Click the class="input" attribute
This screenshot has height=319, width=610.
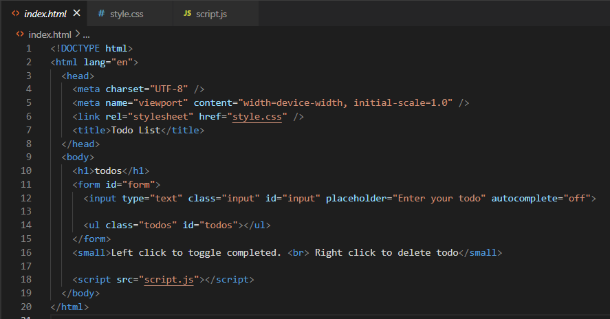point(224,199)
